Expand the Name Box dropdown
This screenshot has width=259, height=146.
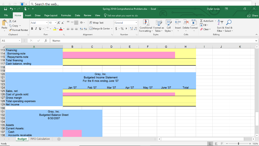[x=19, y=41]
